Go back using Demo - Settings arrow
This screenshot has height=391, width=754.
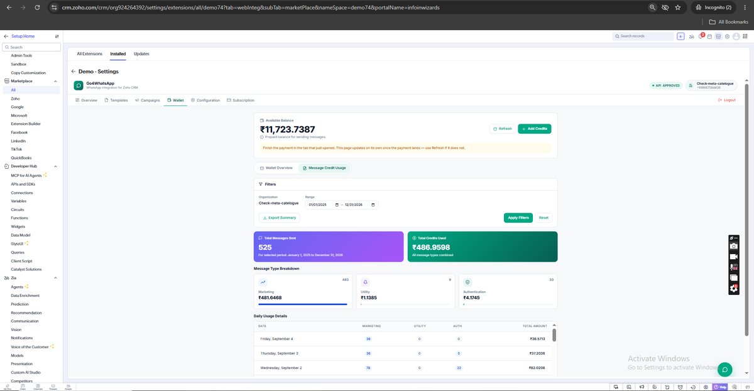coord(74,72)
